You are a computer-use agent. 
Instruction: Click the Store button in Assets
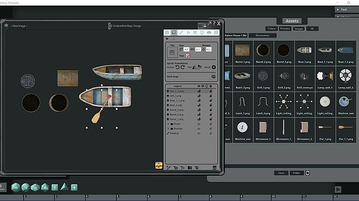click(x=281, y=173)
